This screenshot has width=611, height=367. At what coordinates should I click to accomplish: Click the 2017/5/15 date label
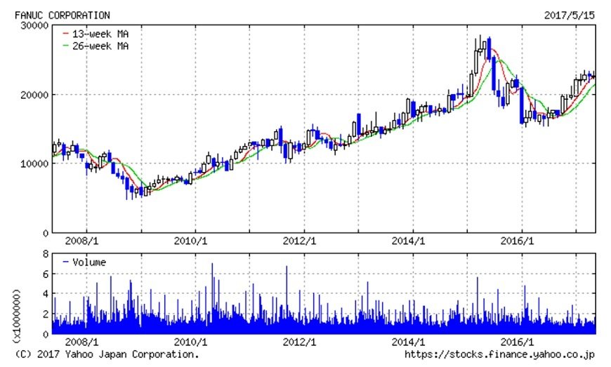coord(570,15)
